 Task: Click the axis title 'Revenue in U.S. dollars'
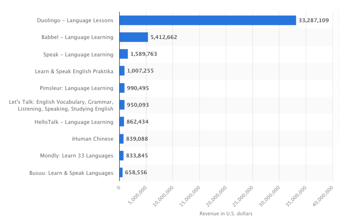click(226, 214)
